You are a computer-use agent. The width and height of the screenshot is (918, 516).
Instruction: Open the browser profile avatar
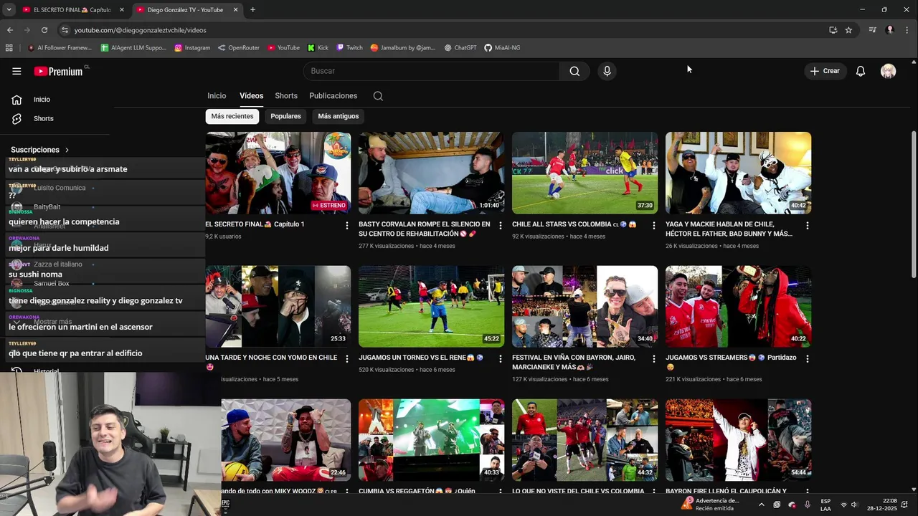pos(890,30)
